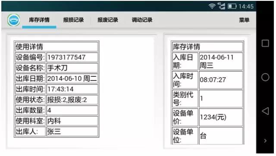The image size is (276, 156).
Task: Tap the round blue app logo icon
Action: pos(13,20)
